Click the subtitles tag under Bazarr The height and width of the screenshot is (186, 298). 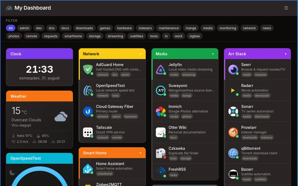pos(260,179)
